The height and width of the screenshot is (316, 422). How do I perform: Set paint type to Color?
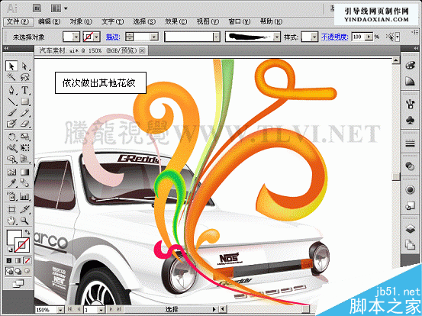9,260
